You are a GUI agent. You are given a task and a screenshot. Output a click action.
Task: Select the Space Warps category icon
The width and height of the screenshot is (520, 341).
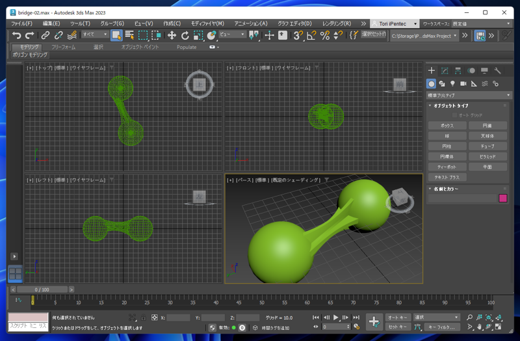[x=485, y=84]
